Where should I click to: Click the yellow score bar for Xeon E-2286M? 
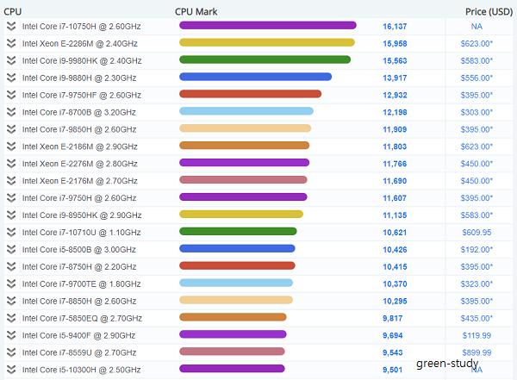point(267,42)
